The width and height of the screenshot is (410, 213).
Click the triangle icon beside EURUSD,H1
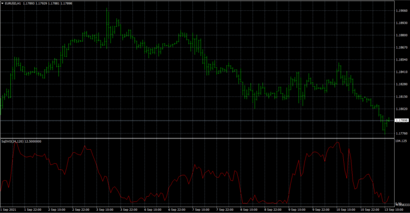point(3,3)
